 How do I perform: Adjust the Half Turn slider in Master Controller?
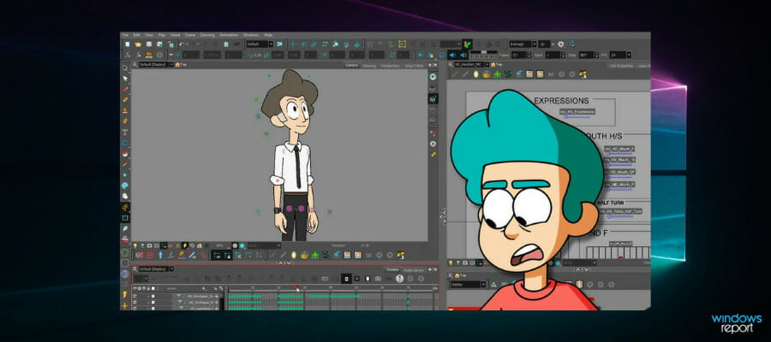pyautogui.click(x=621, y=216)
